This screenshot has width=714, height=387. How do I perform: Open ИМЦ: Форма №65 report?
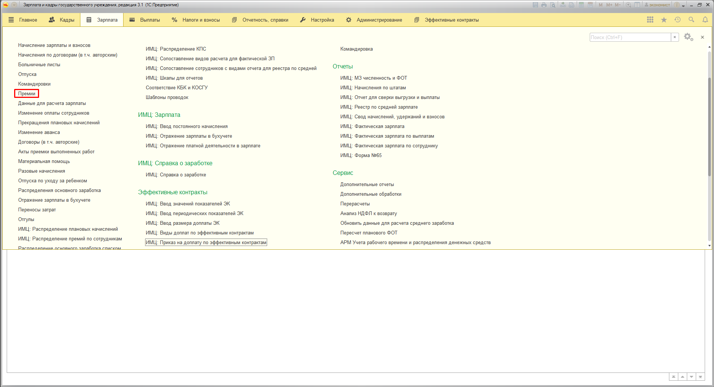coord(361,156)
